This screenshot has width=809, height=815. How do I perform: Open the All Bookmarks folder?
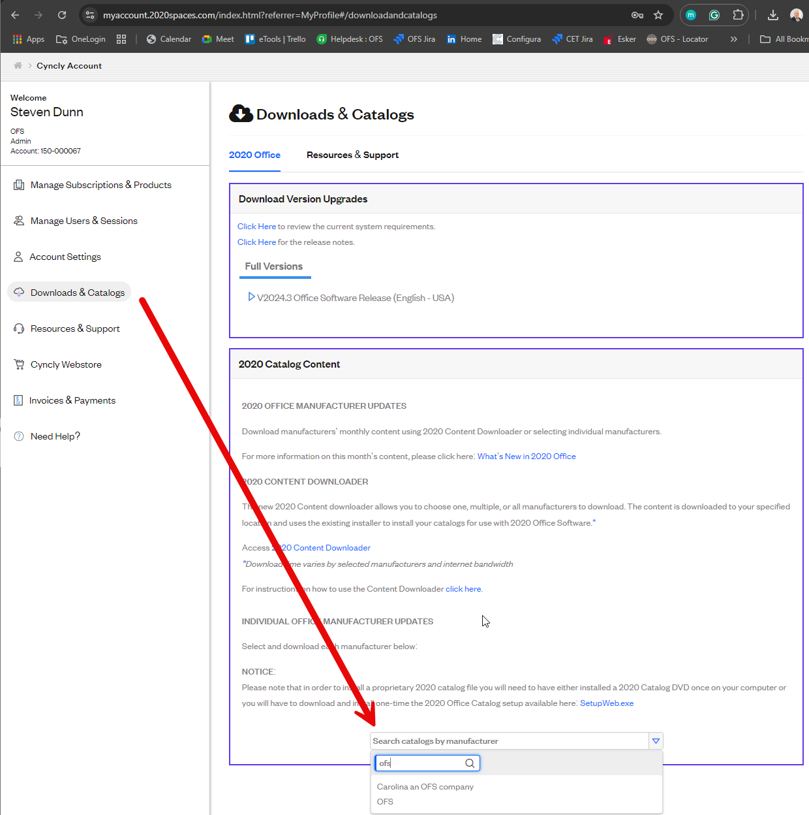[x=784, y=39]
